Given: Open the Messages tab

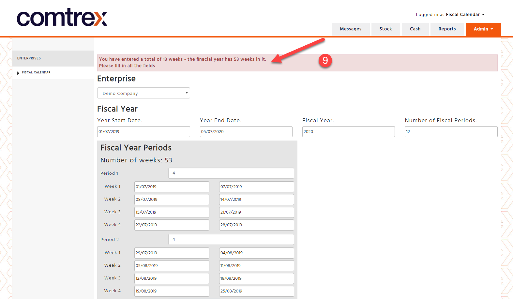Looking at the screenshot, I should point(351,29).
